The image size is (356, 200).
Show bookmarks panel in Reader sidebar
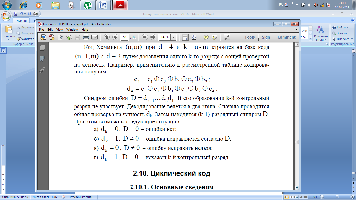click(x=42, y=59)
